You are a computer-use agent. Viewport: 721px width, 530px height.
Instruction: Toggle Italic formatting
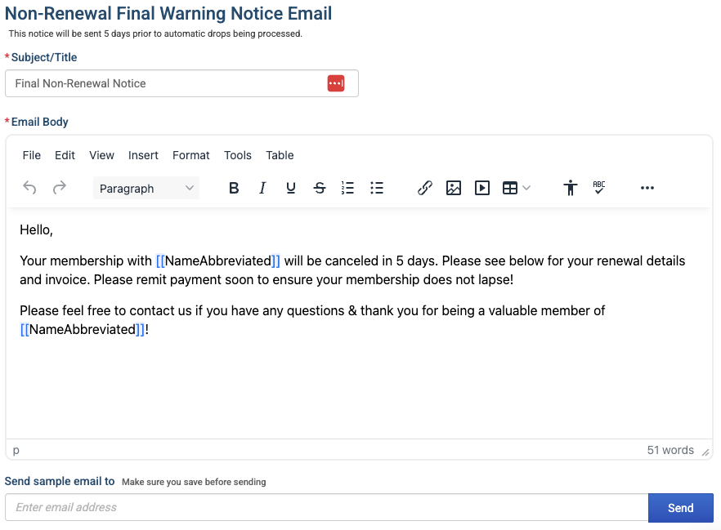click(262, 188)
